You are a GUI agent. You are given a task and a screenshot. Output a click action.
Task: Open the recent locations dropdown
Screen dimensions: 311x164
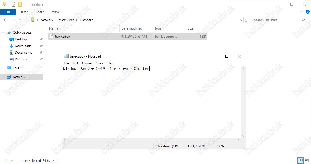[x=20, y=20]
